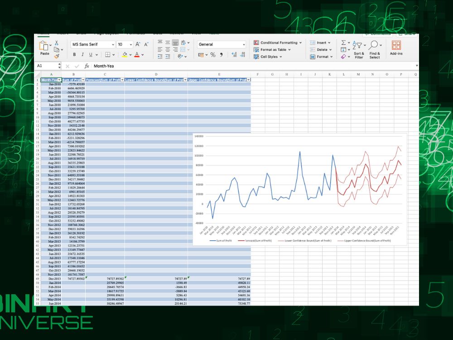This screenshot has width=453, height=340.
Task: Open filter dropdown on Month-Year header
Action: pyautogui.click(x=59, y=80)
